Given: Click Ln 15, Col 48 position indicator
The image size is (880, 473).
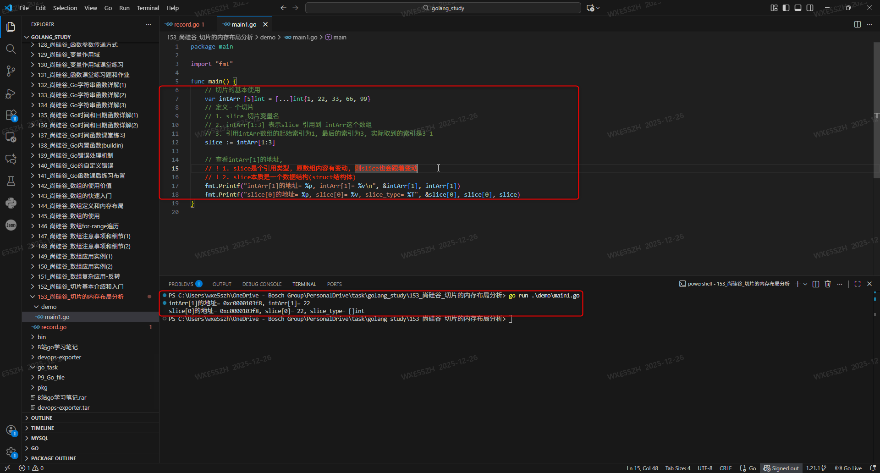Looking at the screenshot, I should [x=643, y=468].
